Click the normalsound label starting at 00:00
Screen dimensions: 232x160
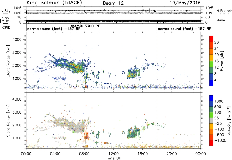pos(54,29)
